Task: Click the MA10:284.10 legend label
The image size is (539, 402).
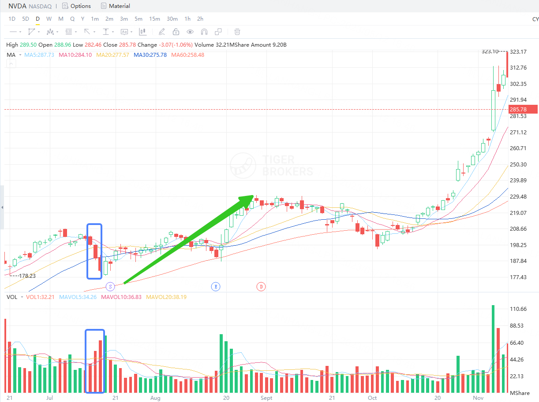Action: point(75,55)
